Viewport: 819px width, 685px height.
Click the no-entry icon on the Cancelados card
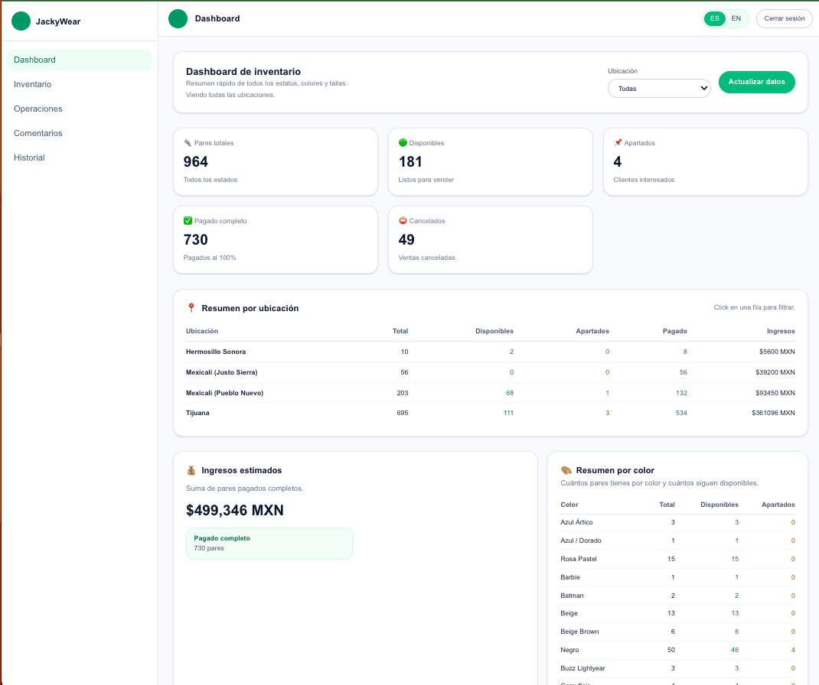tap(402, 220)
